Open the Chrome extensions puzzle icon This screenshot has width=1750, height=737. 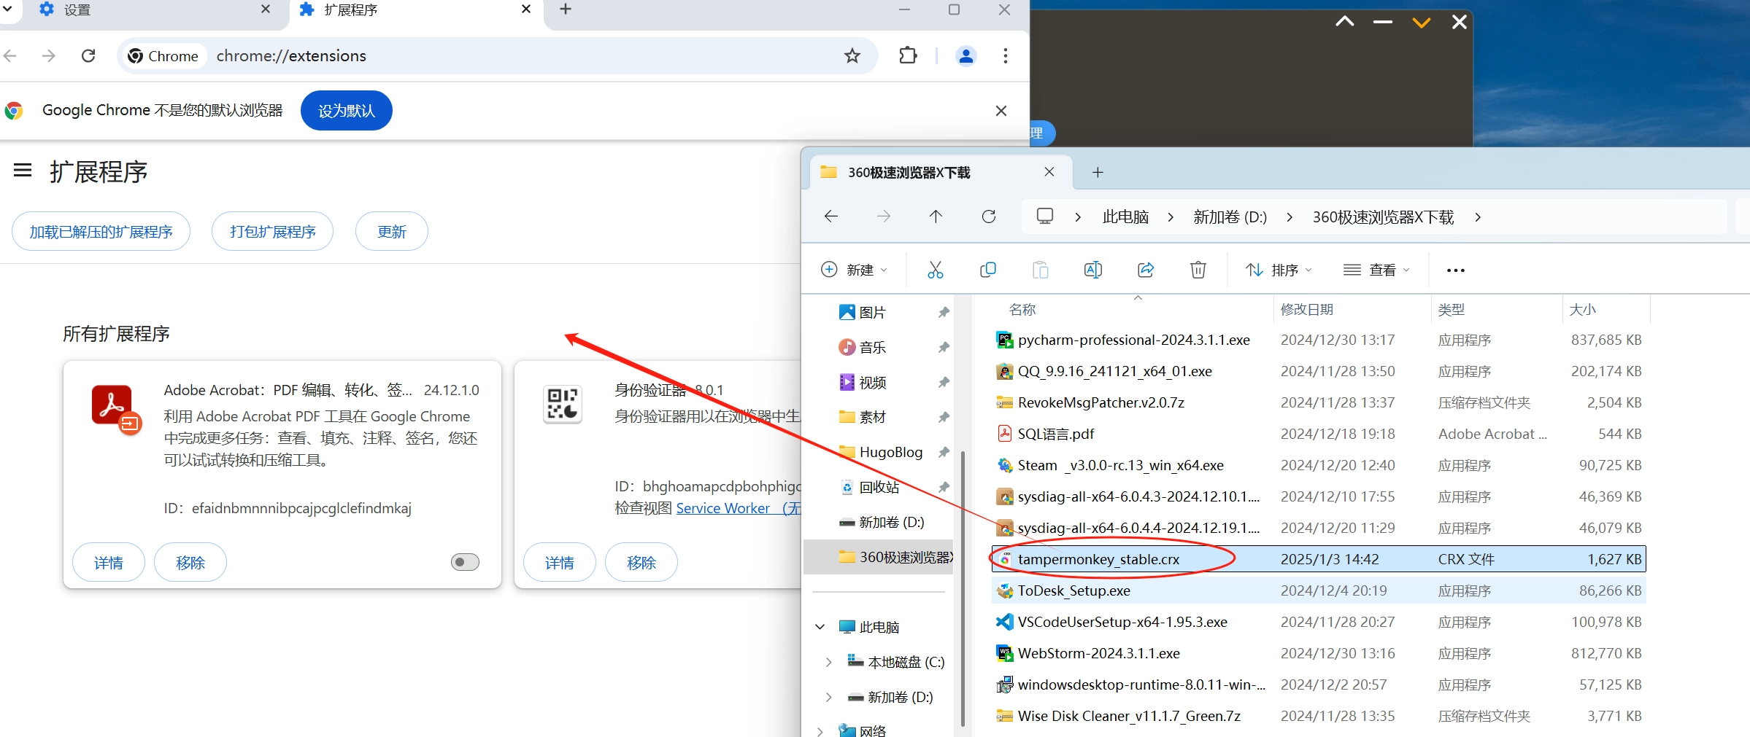(908, 55)
